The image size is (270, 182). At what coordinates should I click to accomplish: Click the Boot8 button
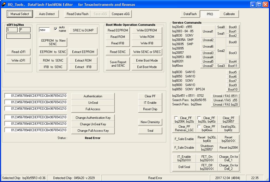(233, 42)
